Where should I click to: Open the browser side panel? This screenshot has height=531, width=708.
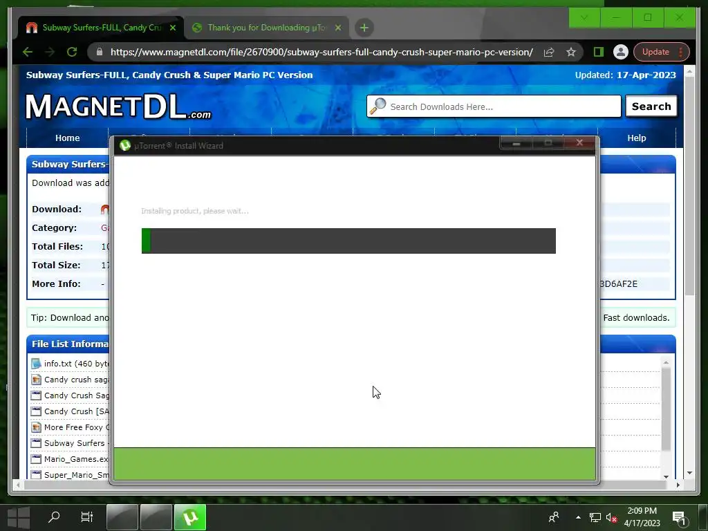[598, 52]
